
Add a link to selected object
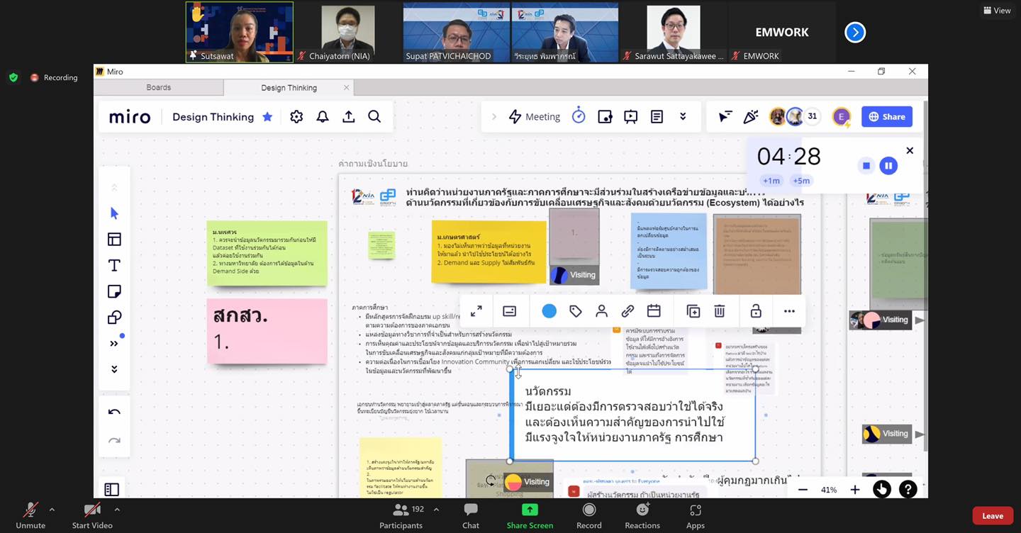(627, 311)
